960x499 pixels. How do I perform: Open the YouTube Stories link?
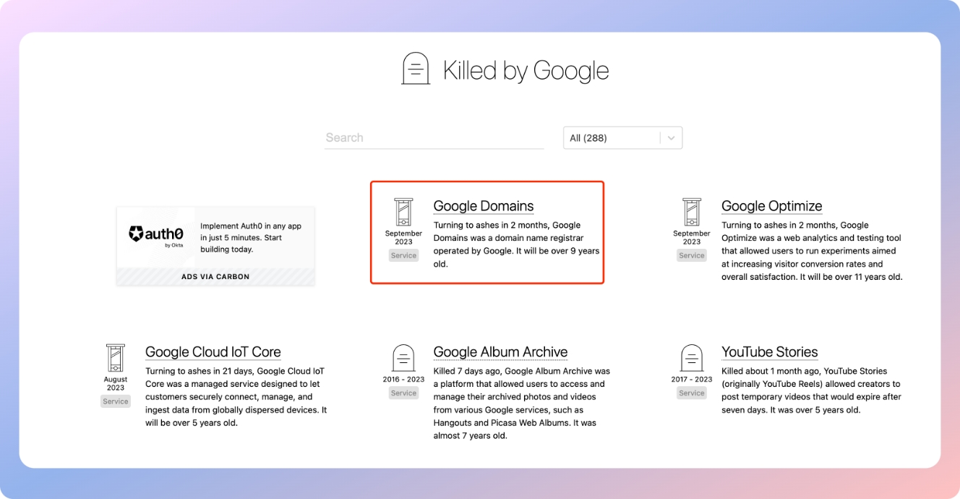coord(769,352)
